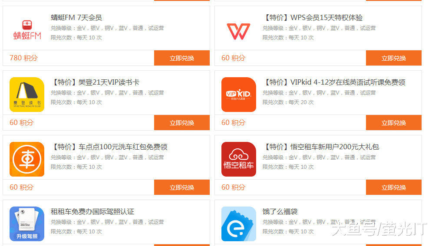
Task: Open the 蜻蜓FM 7天会员 title
Action: coord(76,18)
